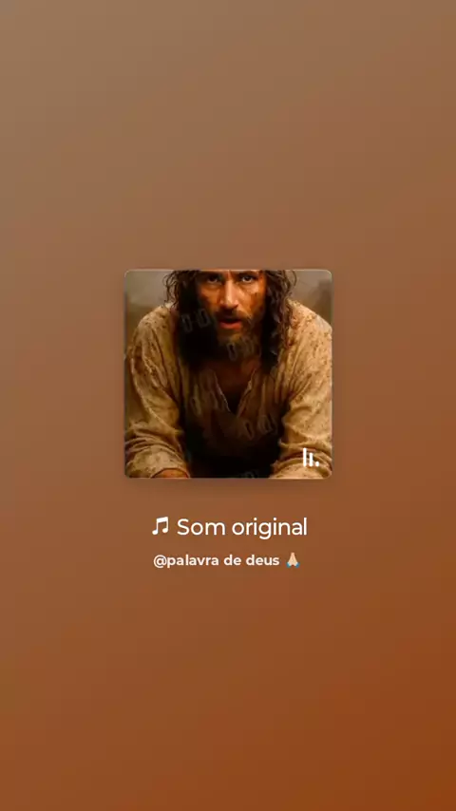Tap the man's beard in cover image
This screenshot has height=811, width=456.
point(228,341)
